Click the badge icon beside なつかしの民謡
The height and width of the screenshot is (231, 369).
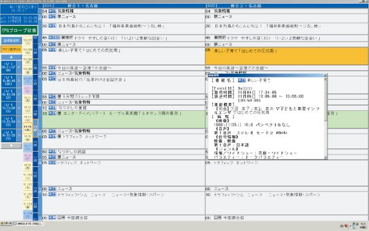tap(52, 152)
